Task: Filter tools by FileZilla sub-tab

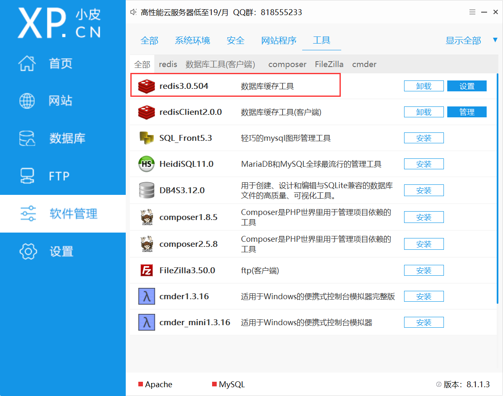Action: 329,64
